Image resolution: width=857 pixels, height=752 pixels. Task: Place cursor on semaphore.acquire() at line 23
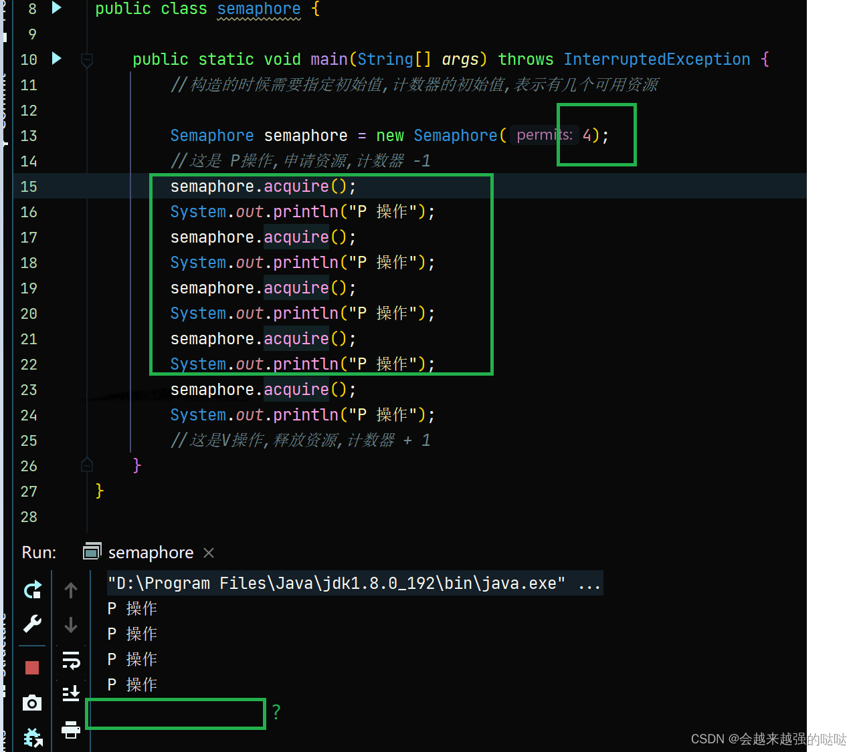click(x=263, y=390)
